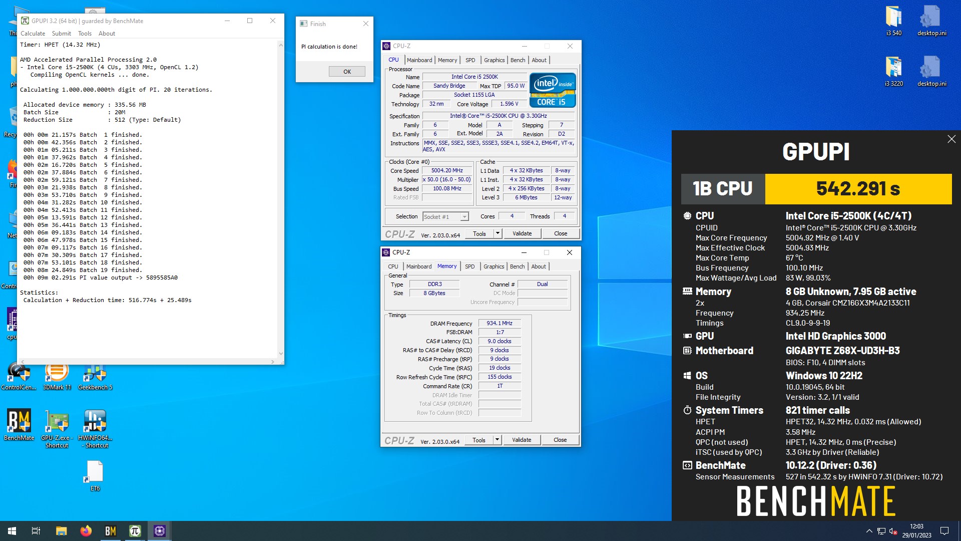Click the 542.291 s score banner
The width and height of the screenshot is (961, 541).
pos(858,189)
